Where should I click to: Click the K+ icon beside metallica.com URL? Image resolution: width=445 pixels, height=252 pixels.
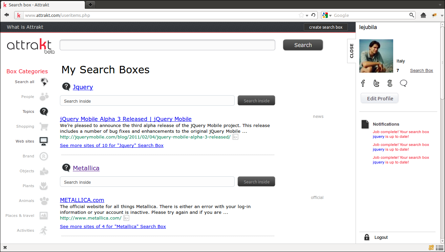126,218
